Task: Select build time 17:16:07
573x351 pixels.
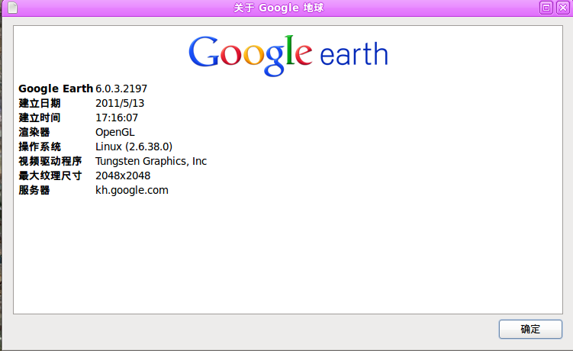Action: point(117,118)
